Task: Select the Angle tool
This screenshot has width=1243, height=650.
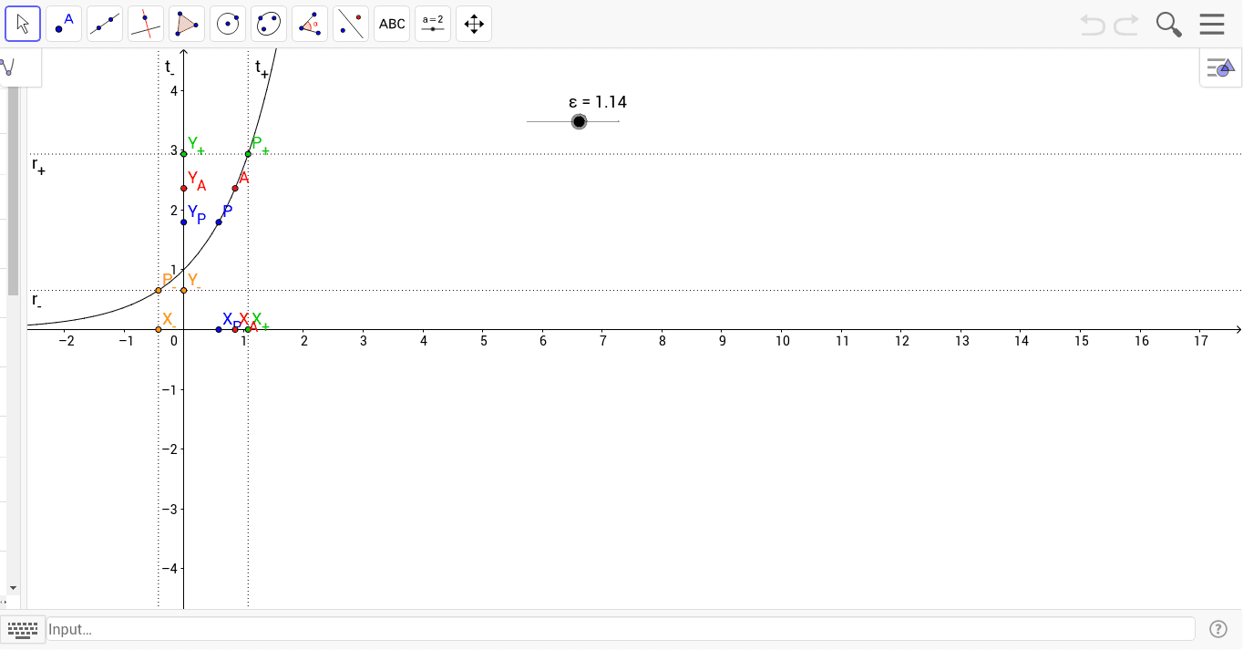Action: coord(310,24)
